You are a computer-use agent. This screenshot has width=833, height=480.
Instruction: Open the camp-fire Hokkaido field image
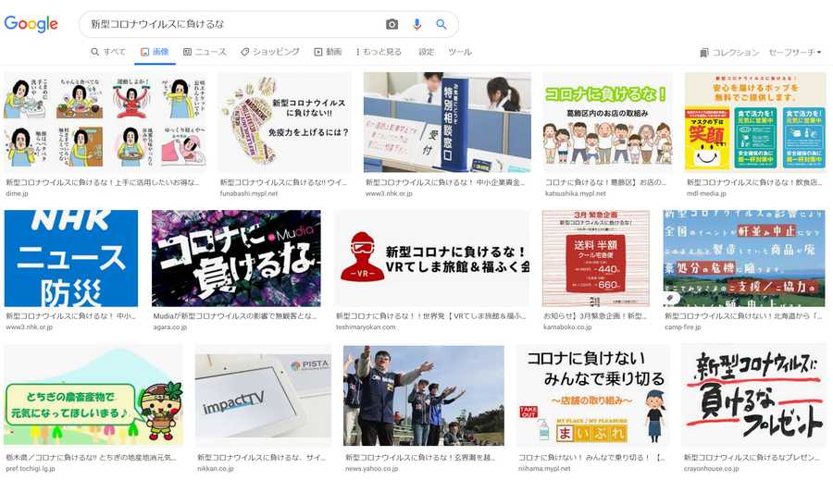pos(744,259)
